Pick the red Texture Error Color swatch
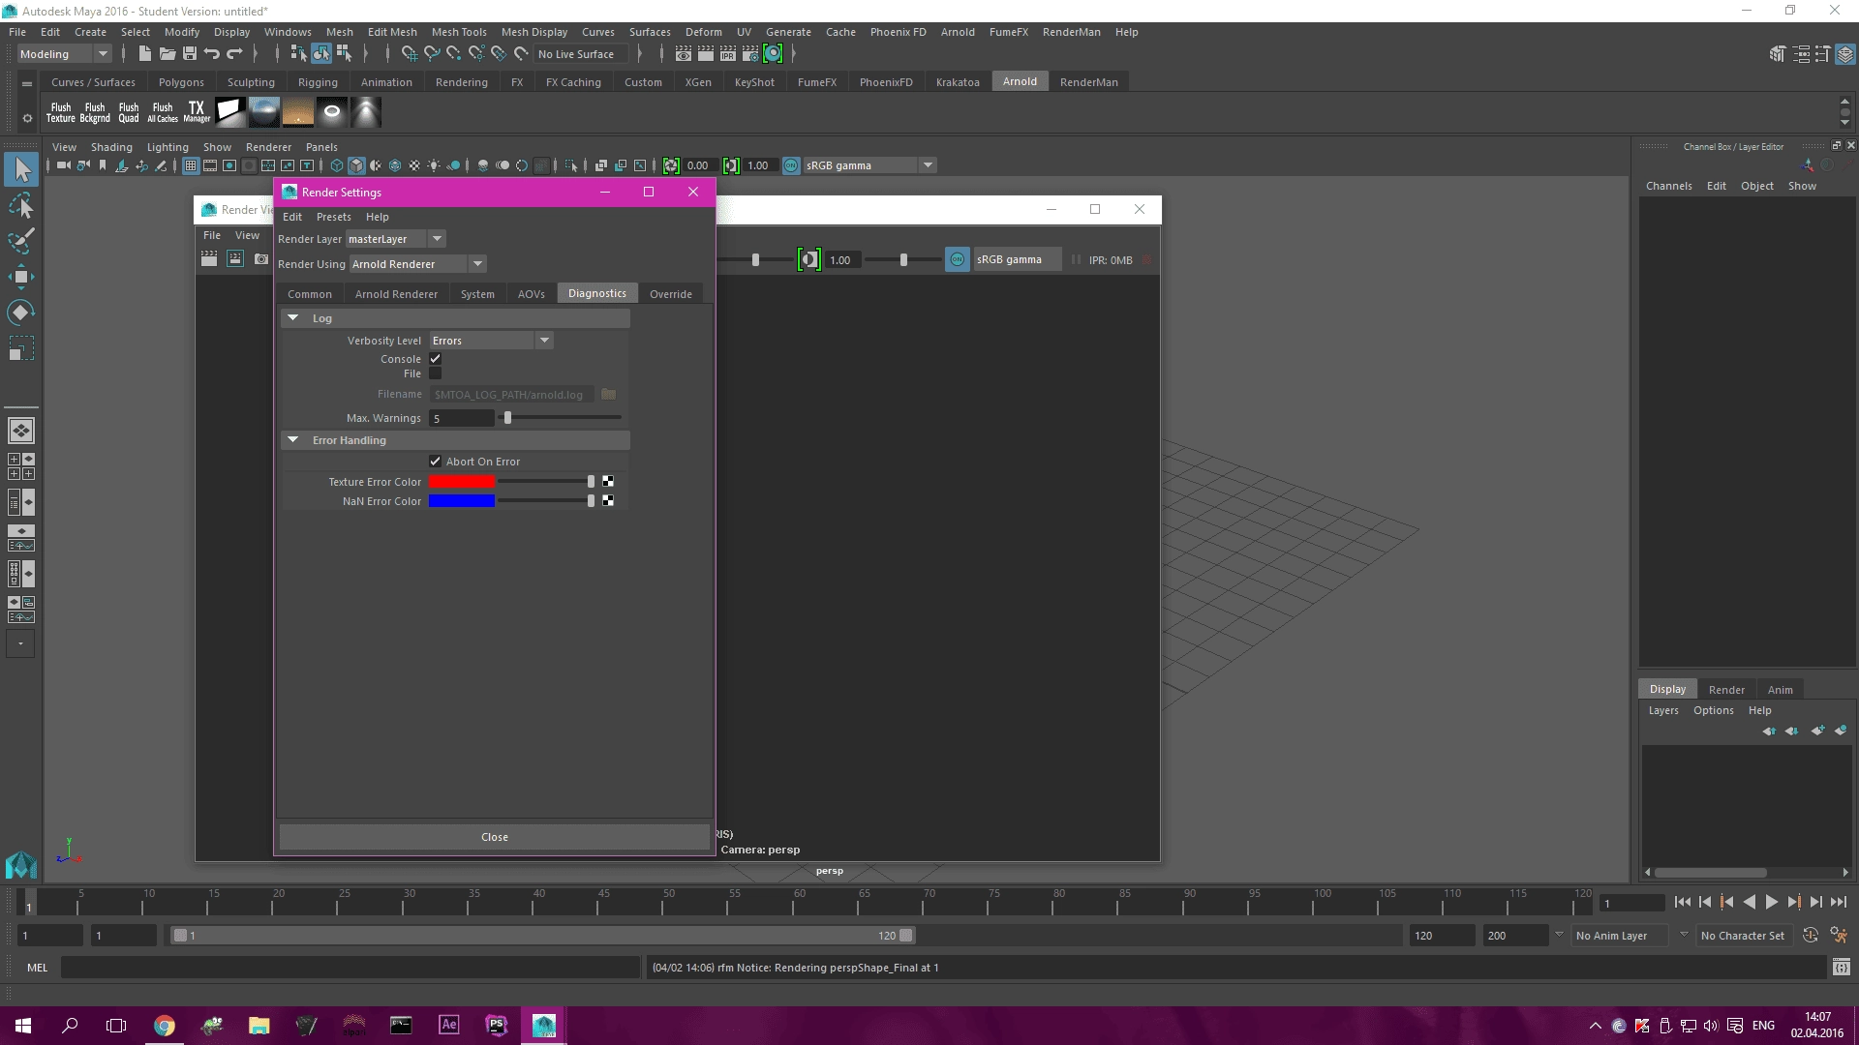1859x1045 pixels. (462, 482)
